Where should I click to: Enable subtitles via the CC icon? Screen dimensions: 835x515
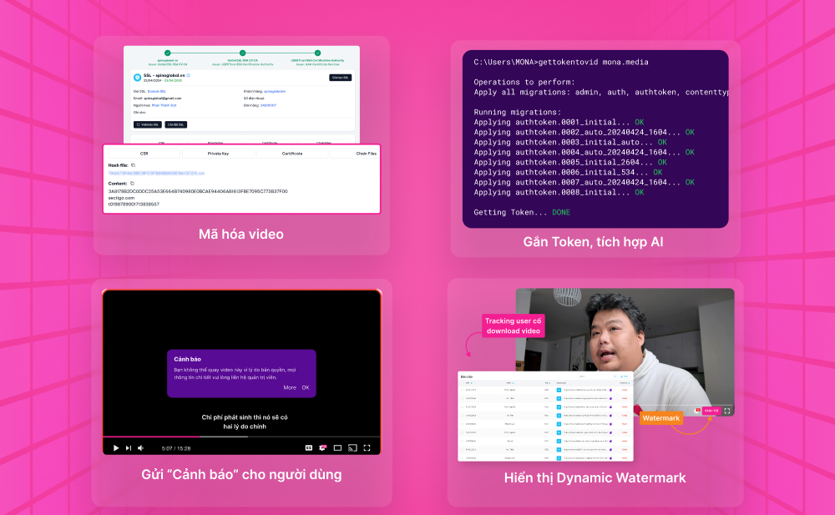pyautogui.click(x=309, y=447)
